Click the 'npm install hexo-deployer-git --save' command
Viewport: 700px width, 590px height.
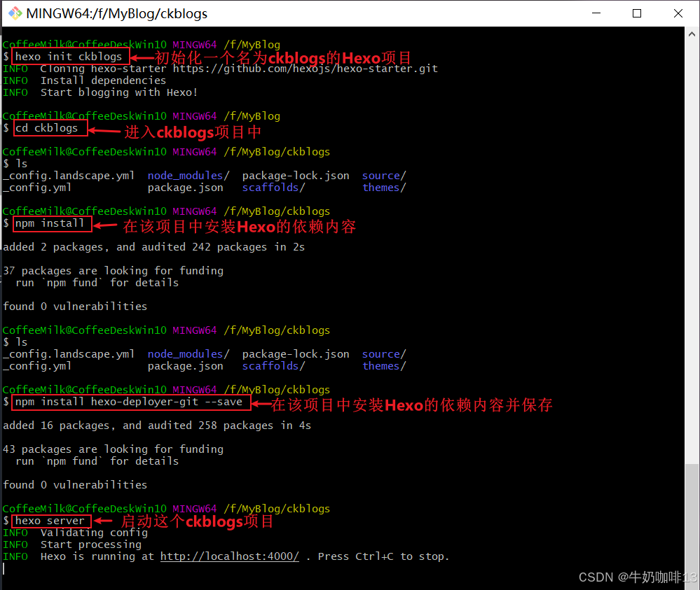tap(128, 402)
